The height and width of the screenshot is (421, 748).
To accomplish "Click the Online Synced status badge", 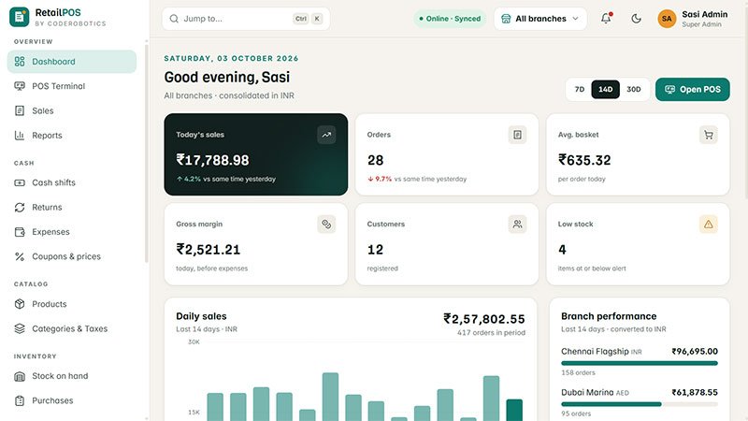I will pos(450,19).
